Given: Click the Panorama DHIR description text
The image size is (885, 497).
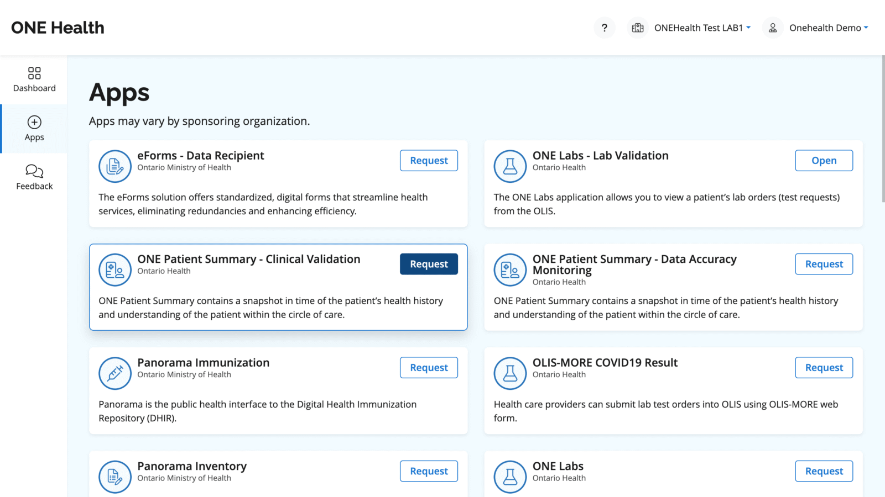Looking at the screenshot, I should point(258,411).
